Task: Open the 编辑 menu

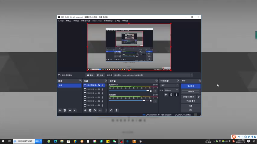Action: (68, 21)
